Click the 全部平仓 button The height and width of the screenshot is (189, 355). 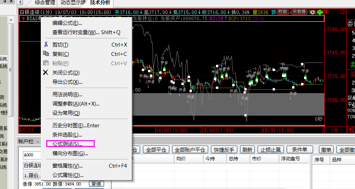coord(156,150)
